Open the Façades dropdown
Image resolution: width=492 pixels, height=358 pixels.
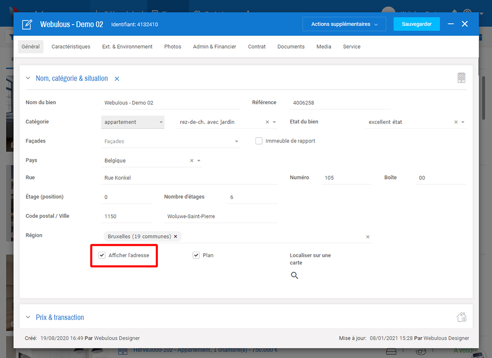coord(171,142)
